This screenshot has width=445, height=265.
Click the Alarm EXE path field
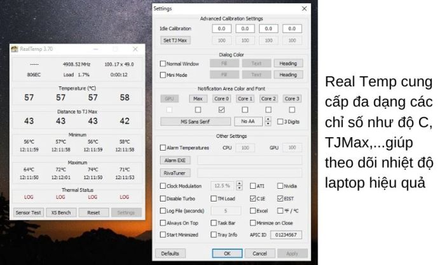pos(249,160)
